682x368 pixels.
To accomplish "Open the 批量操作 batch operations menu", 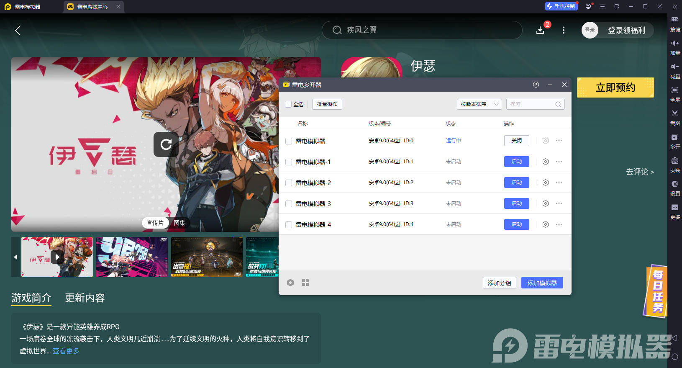I will (327, 104).
